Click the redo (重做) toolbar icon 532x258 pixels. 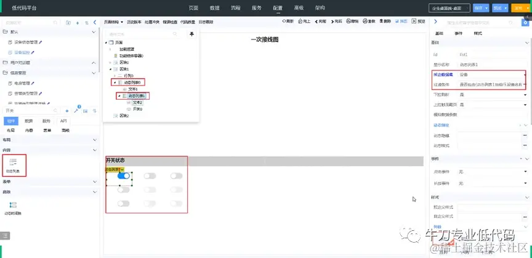pos(365,21)
